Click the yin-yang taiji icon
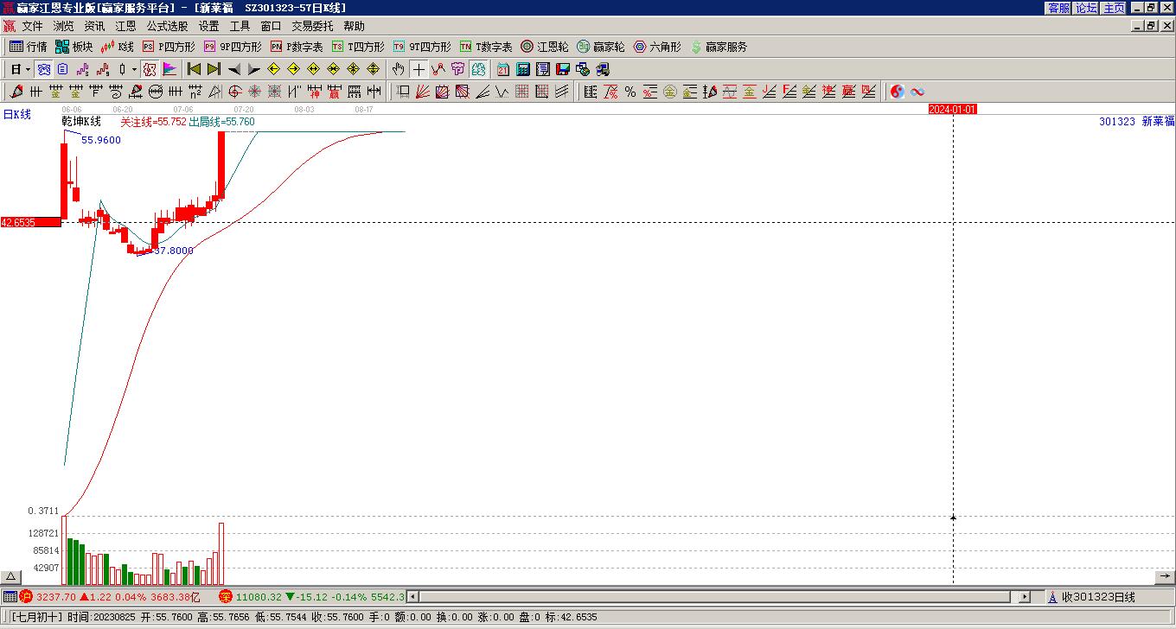The width and height of the screenshot is (1176, 629). click(898, 92)
